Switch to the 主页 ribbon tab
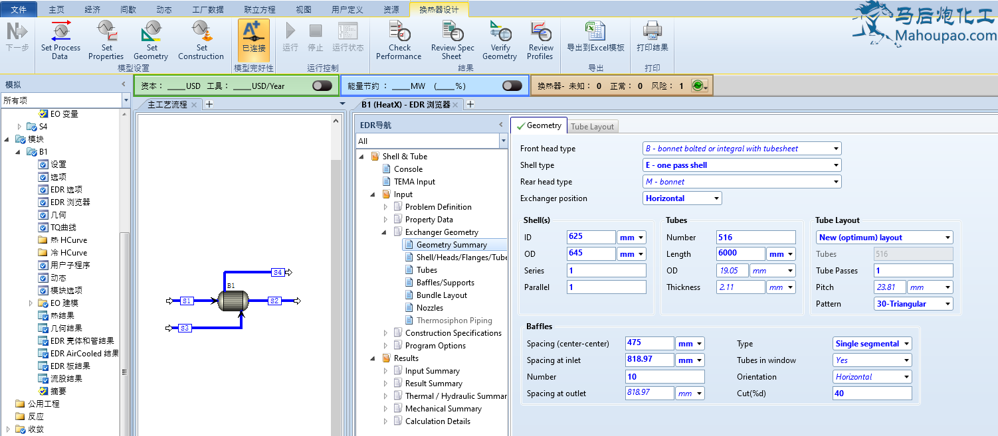998x436 pixels. click(x=56, y=10)
